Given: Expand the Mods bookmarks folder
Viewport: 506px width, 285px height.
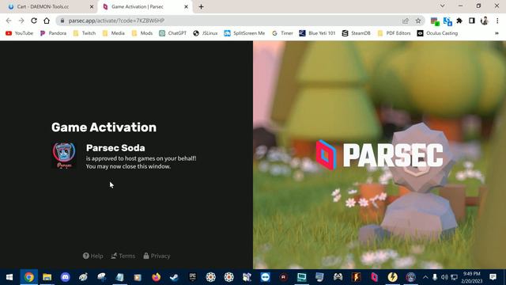Looking at the screenshot, I should (x=142, y=33).
